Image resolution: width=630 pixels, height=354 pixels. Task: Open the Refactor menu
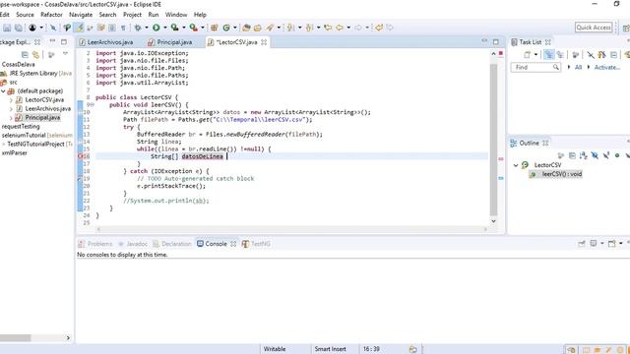click(x=51, y=15)
